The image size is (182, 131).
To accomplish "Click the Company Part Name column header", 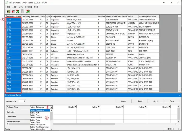I will click(31, 16).
